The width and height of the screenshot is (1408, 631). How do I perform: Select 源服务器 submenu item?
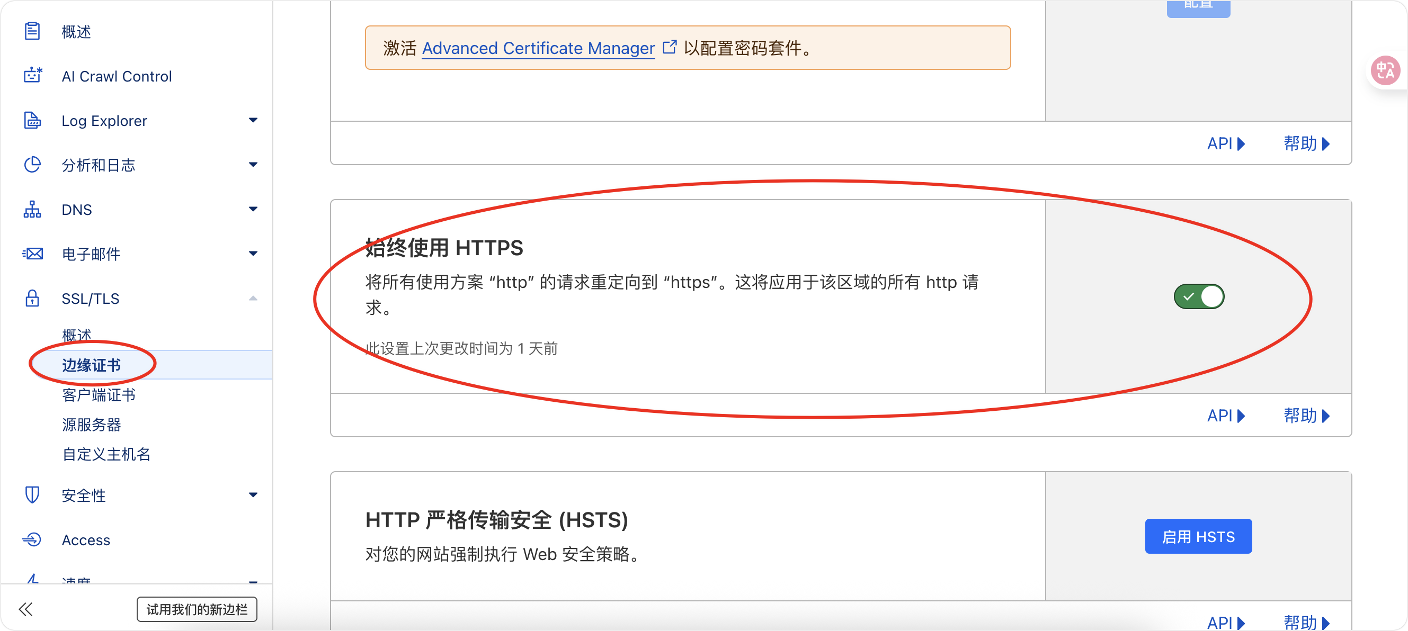(91, 425)
